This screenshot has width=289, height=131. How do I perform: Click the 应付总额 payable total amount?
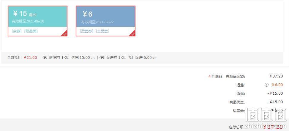pyautogui.click(x=273, y=127)
